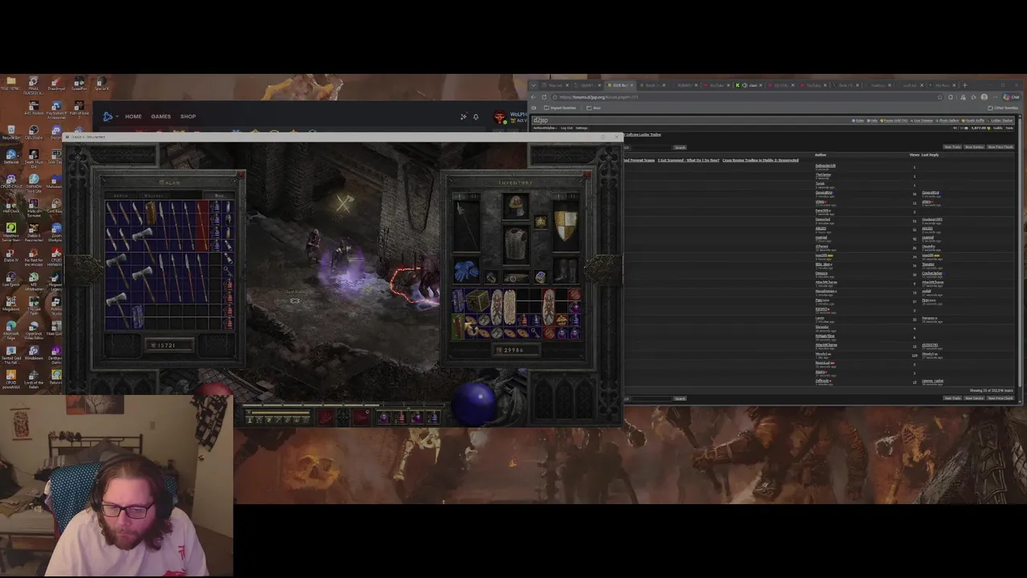Reload the d2jsp page in the browser

(544, 97)
